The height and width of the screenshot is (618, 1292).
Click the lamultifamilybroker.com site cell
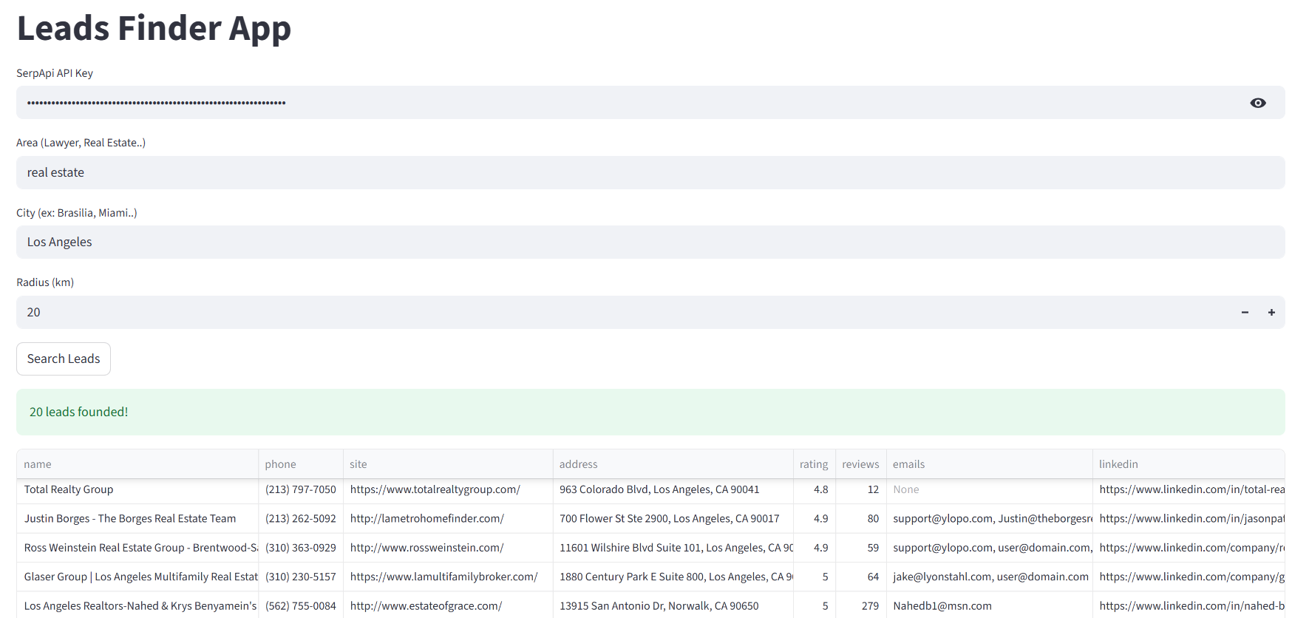448,577
